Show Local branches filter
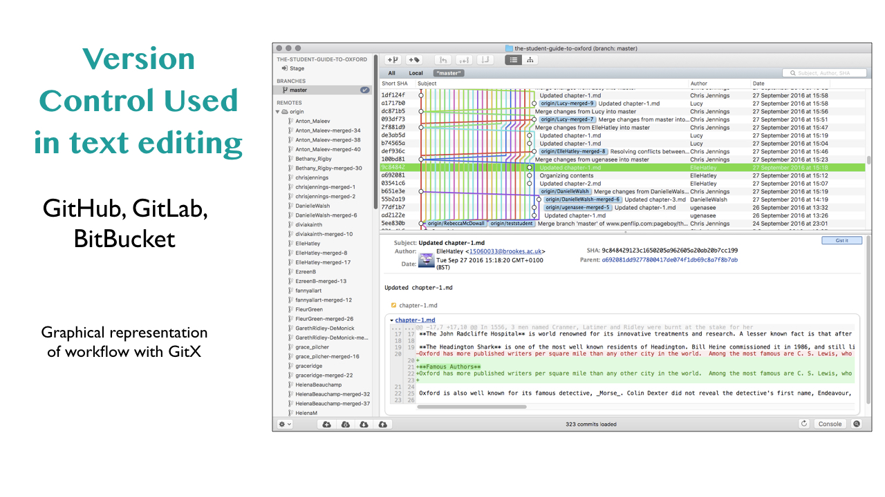 416,73
